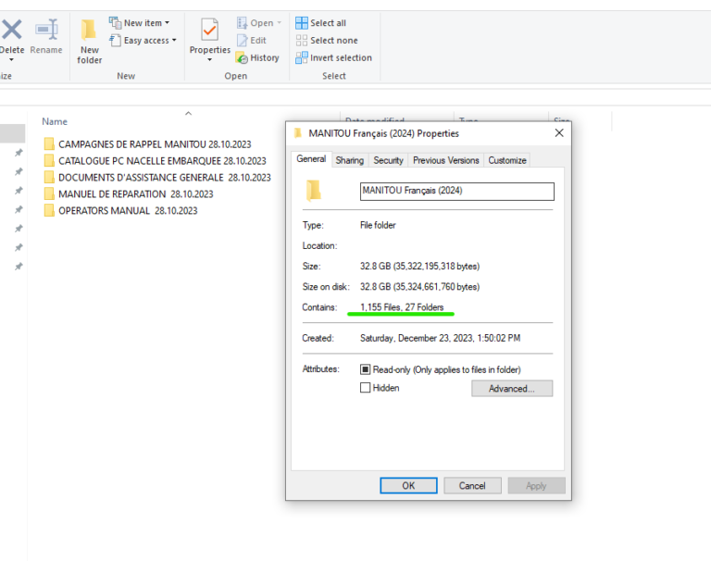711x561 pixels.
Task: Click Cancel in Properties dialog
Action: click(472, 486)
